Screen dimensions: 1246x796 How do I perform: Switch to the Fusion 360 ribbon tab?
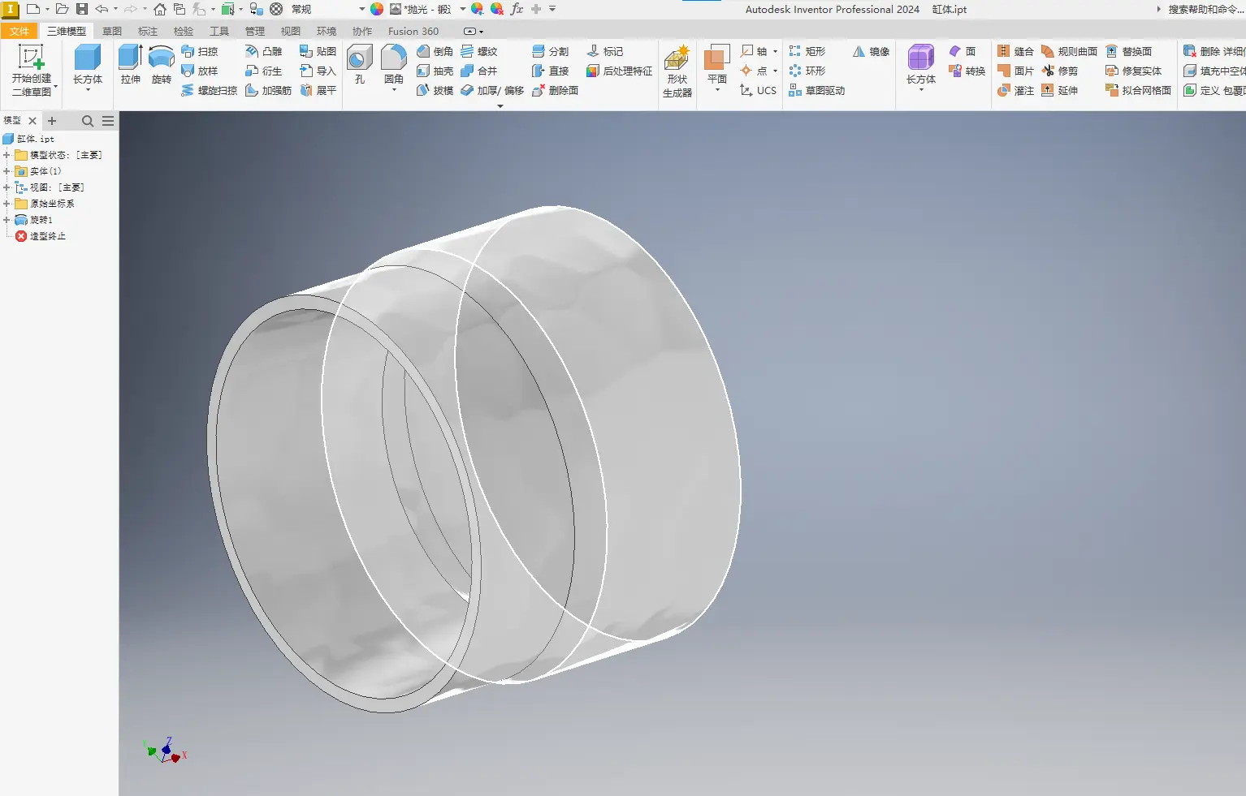[413, 31]
